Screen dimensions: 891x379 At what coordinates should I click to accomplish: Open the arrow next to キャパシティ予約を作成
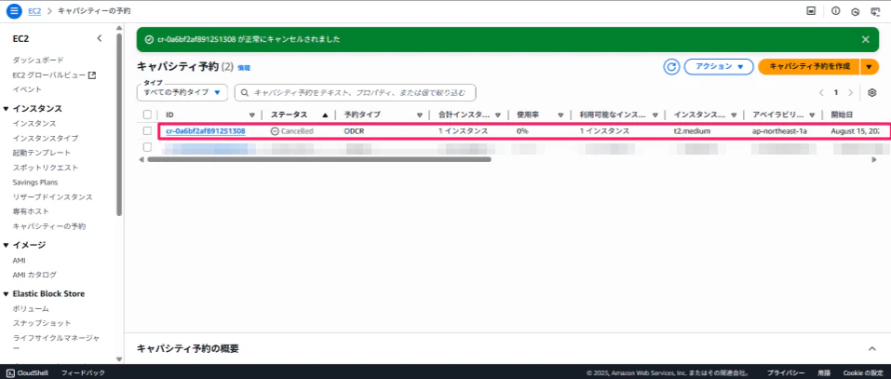(870, 66)
